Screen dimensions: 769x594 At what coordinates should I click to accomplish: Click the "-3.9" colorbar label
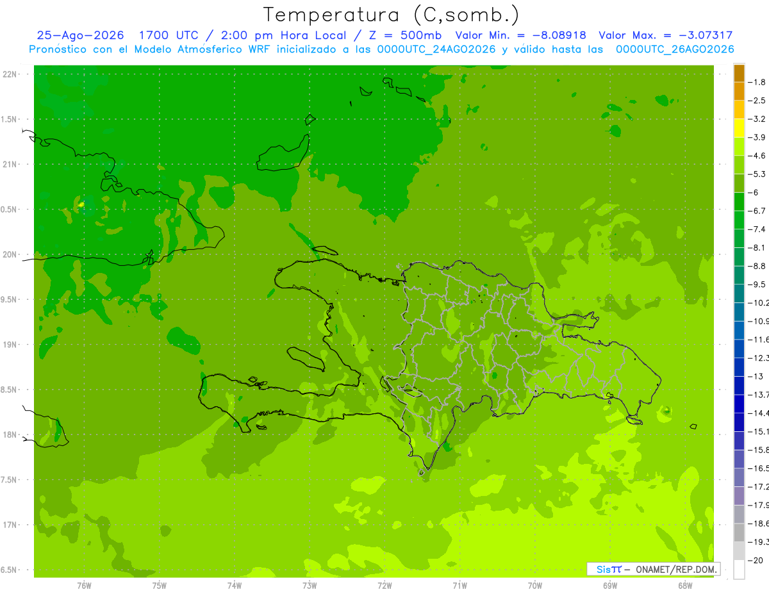758,137
